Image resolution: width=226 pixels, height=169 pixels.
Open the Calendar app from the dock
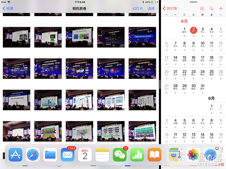click(85, 154)
